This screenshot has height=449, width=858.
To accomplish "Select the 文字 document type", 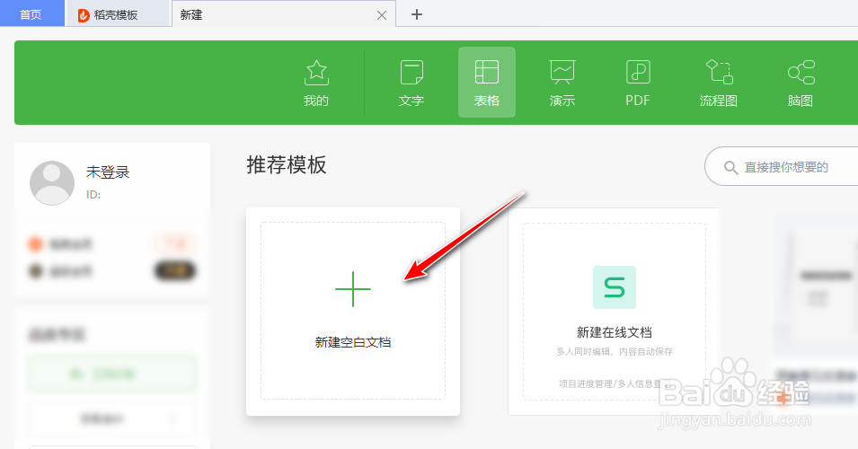I will [411, 83].
